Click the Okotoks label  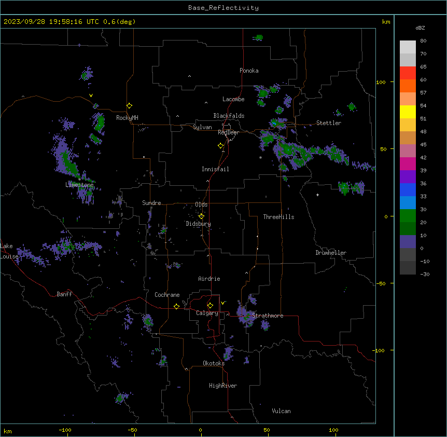coord(214,363)
